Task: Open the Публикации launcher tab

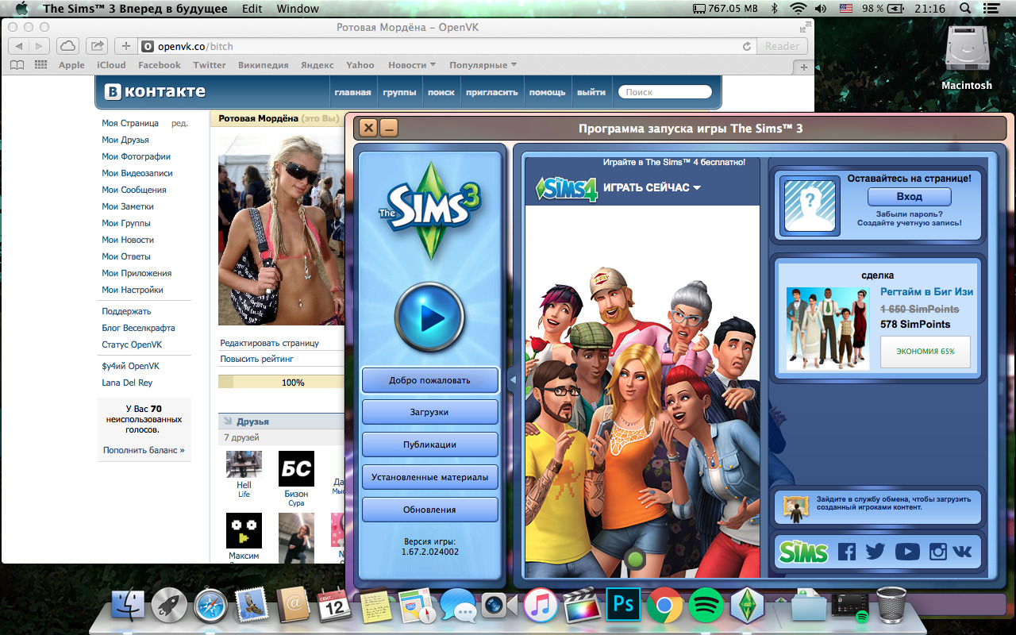Action: (x=429, y=444)
